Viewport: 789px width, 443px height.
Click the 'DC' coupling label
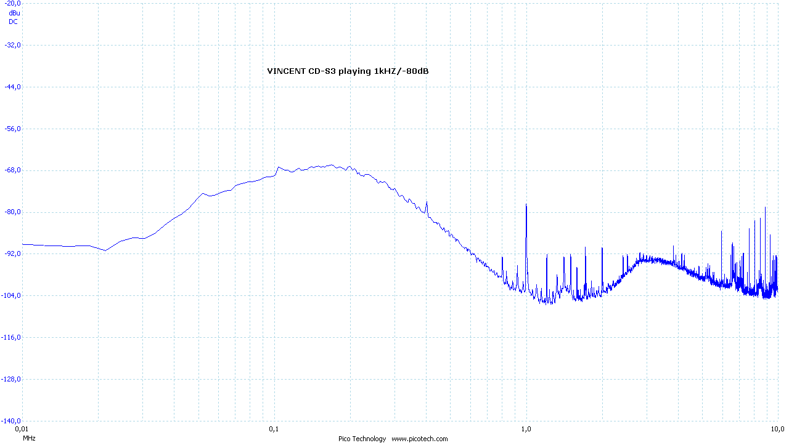[13, 22]
